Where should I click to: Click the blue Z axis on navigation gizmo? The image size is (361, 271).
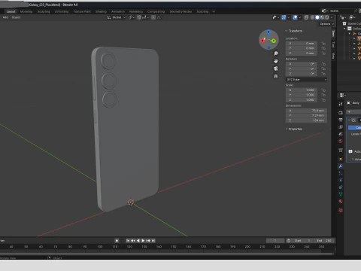pyautogui.click(x=268, y=32)
